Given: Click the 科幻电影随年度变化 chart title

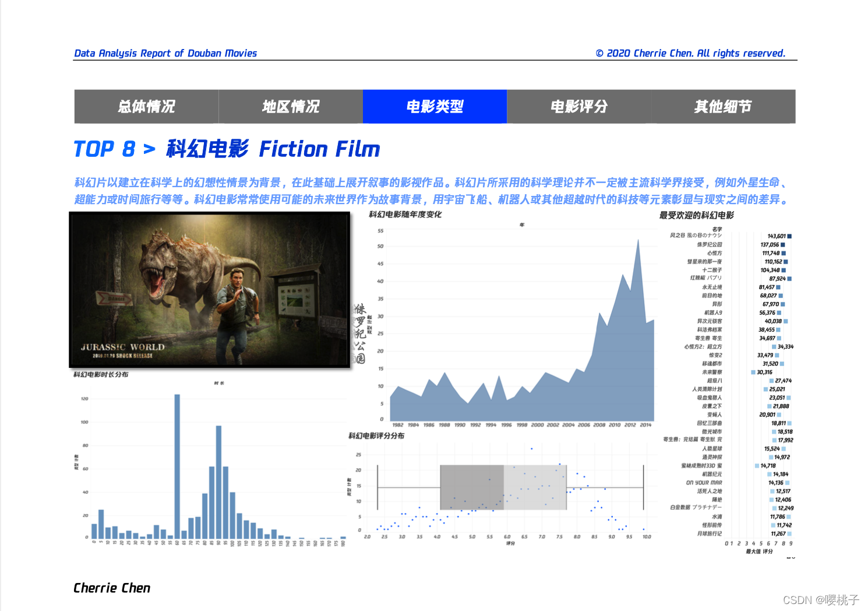Looking at the screenshot, I should click(405, 215).
